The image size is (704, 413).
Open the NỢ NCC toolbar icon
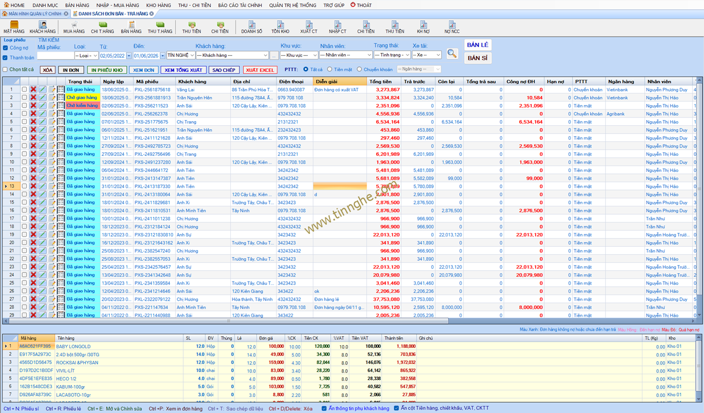452,27
